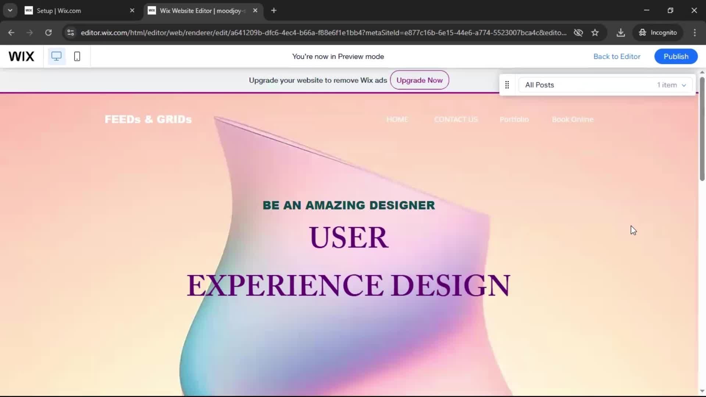Minimize the browser window
Screen dimensions: 706x397
pos(646,11)
